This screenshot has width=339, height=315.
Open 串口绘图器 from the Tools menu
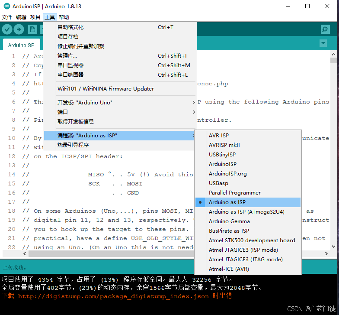(x=120, y=75)
